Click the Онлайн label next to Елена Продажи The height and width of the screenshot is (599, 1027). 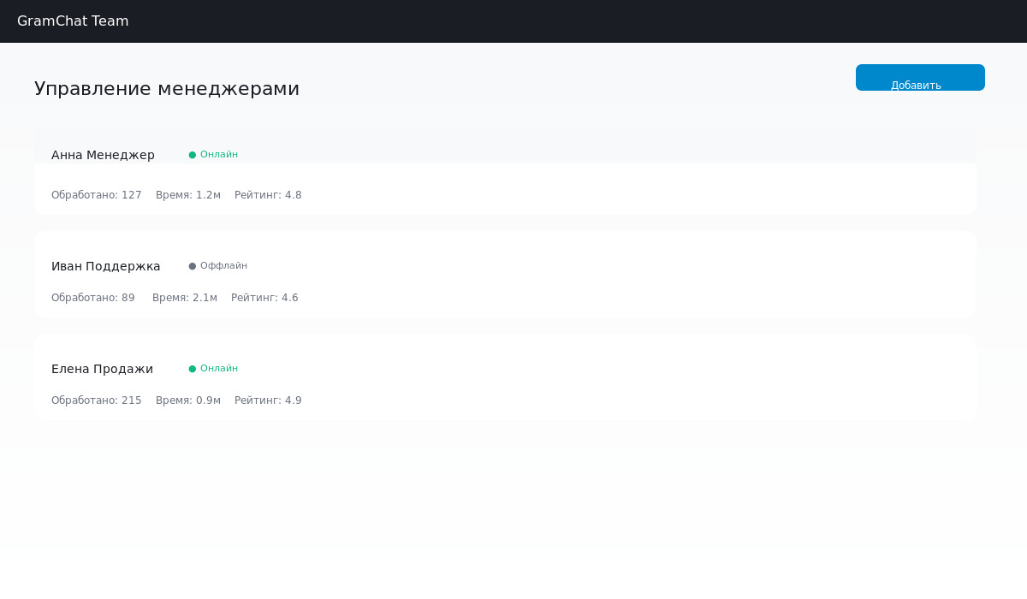tap(219, 369)
